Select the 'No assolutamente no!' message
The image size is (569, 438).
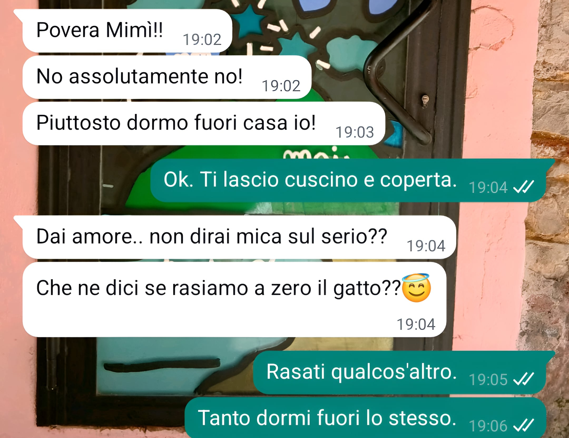167,77
